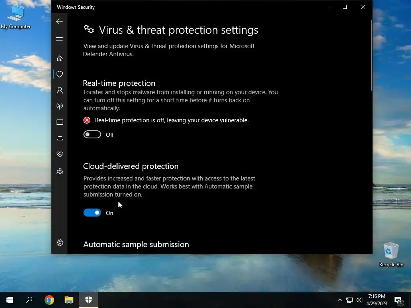Viewport: 411px width, 308px height.
Task: Click the Real-time protection heading
Action: (x=119, y=83)
